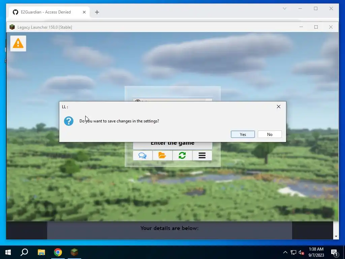
Task: Open the hamburger menu in Legacy Launcher
Action: [202, 155]
